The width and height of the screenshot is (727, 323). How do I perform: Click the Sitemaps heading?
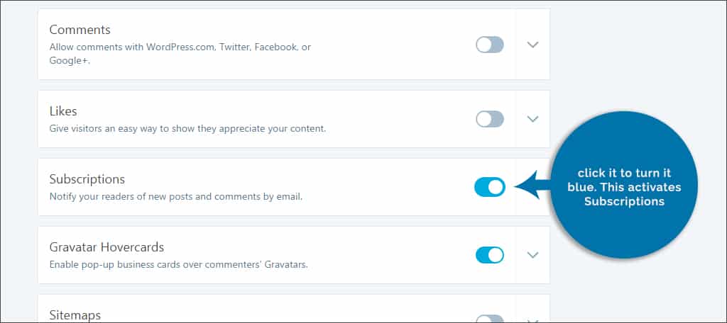[x=75, y=316]
